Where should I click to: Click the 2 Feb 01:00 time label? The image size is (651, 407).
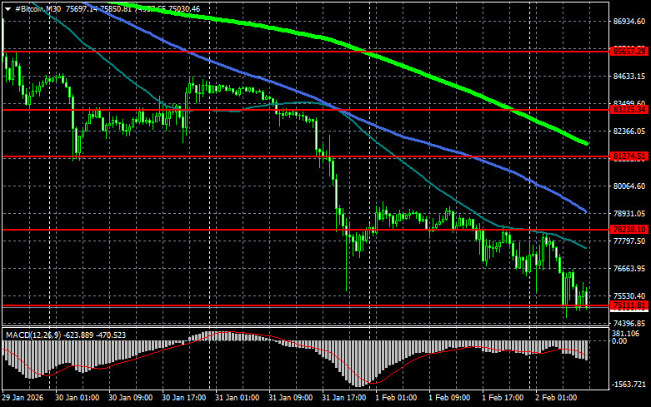tap(556, 398)
